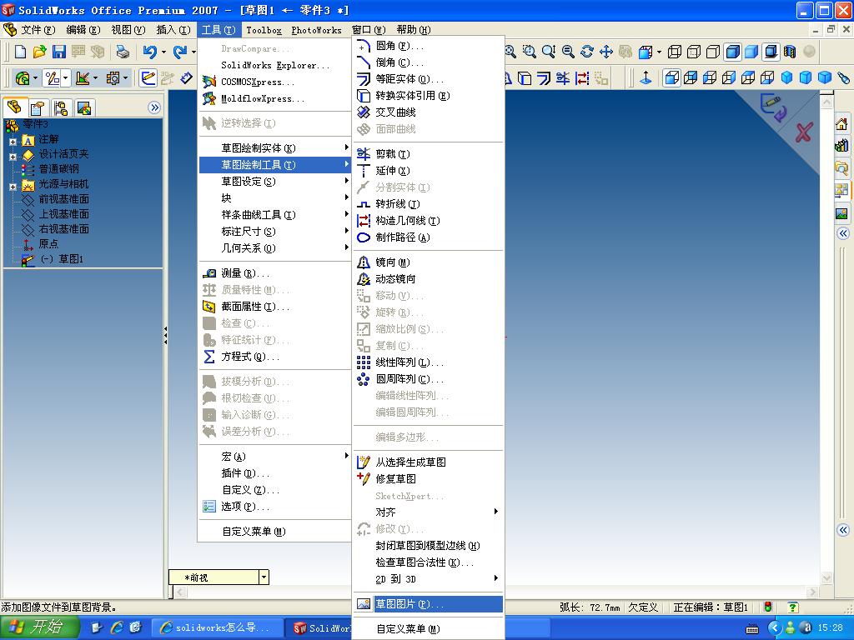
Task: Click the Pan view cross-arrows icon
Action: (x=606, y=52)
